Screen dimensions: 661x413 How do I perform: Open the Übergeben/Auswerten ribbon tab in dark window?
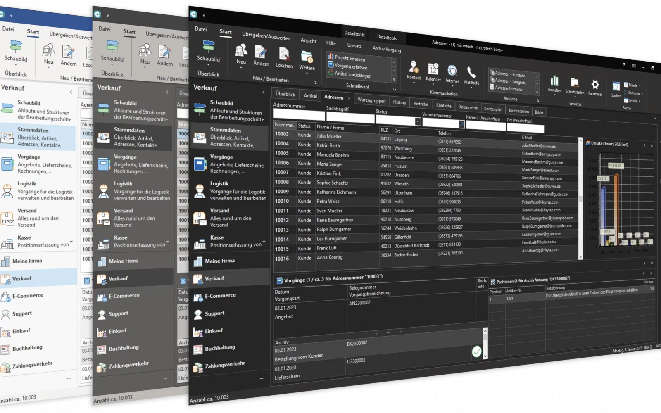(266, 36)
